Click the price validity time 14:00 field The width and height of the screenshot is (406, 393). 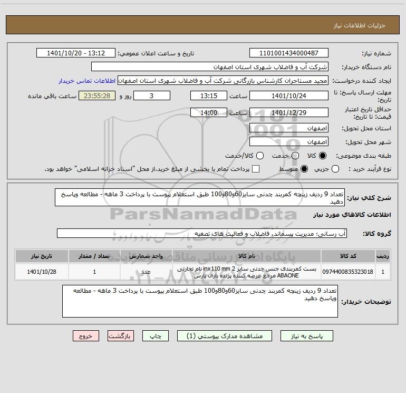click(x=209, y=112)
